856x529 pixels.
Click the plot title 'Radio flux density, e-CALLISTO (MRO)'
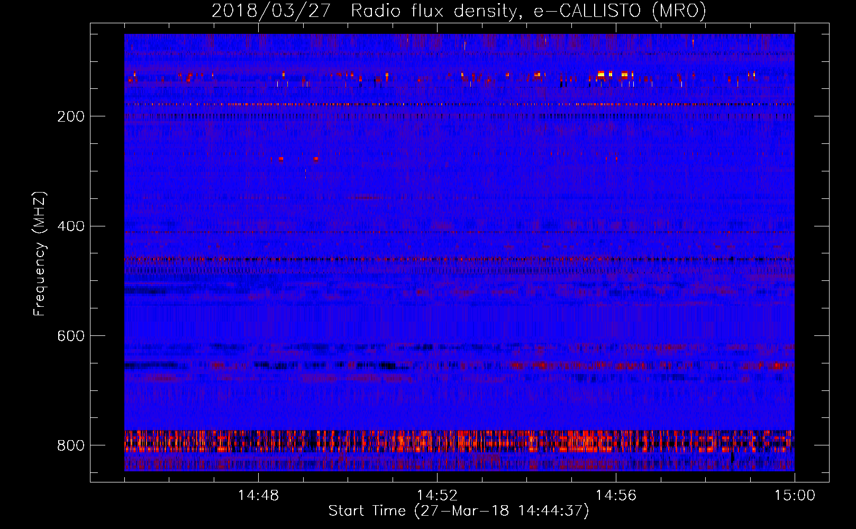529,11
